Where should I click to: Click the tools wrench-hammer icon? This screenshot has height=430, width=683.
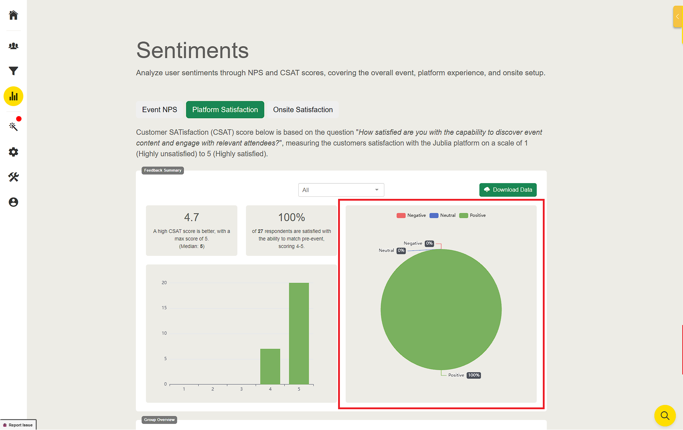pyautogui.click(x=13, y=177)
